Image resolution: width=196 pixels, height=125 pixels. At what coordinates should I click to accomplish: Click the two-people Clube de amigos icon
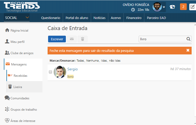pos(7,53)
